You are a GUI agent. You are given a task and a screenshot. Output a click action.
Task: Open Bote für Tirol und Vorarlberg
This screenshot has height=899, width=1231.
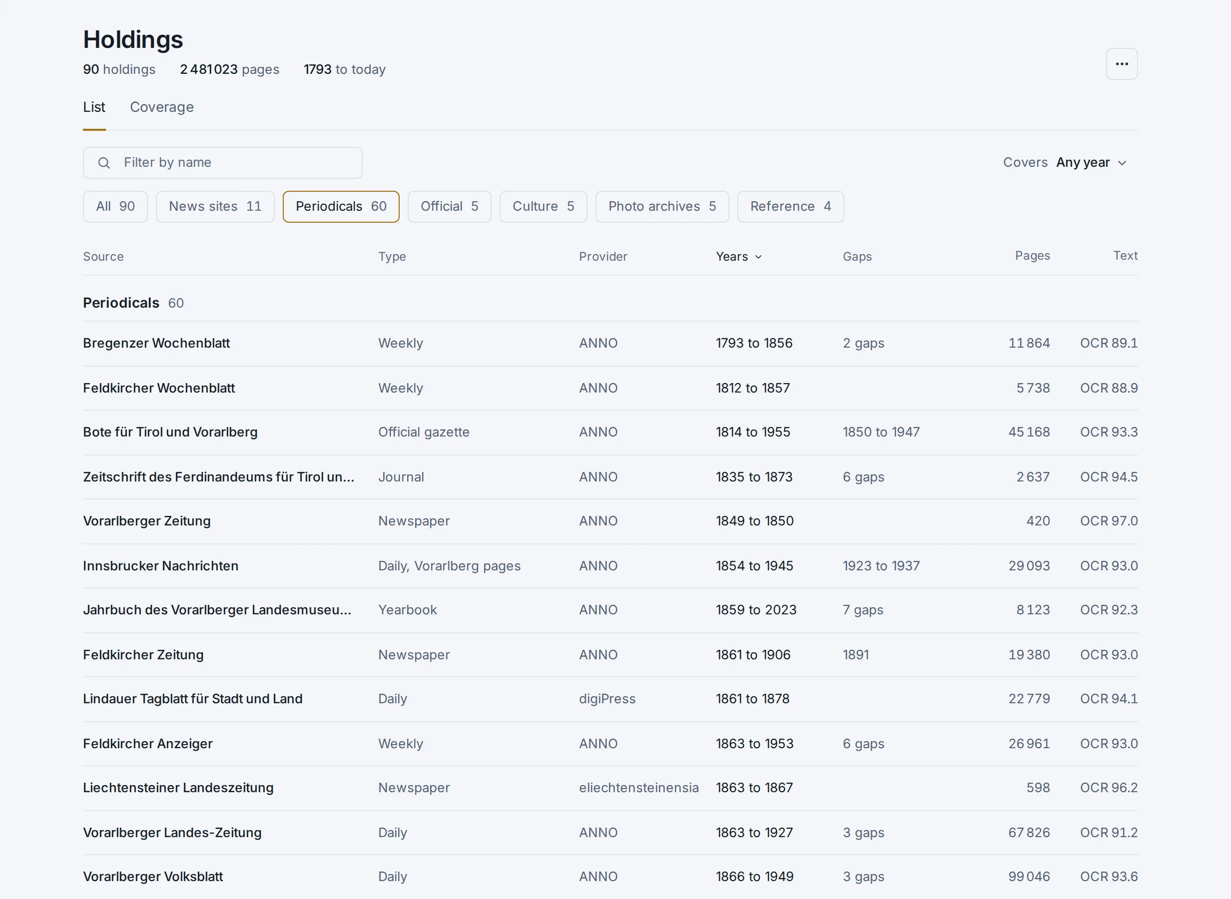coord(610,432)
